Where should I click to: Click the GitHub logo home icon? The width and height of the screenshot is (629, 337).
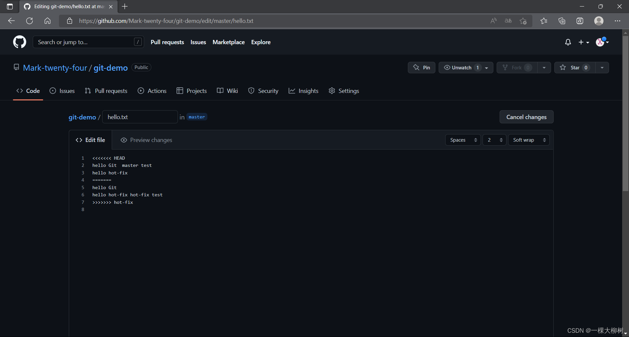click(x=19, y=42)
